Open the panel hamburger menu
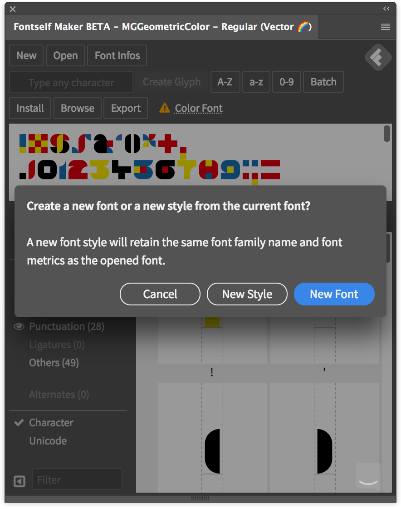 point(385,27)
